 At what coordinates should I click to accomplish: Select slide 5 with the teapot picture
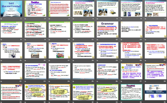point(108,9)
